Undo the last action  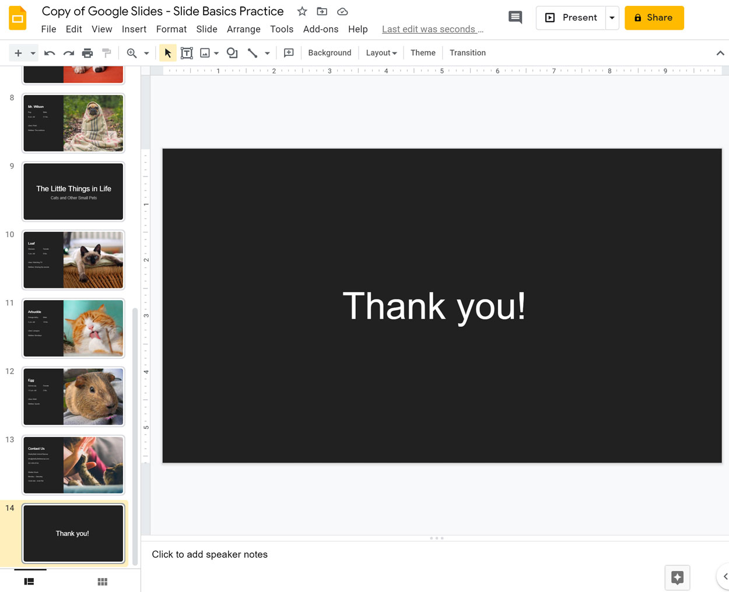50,52
